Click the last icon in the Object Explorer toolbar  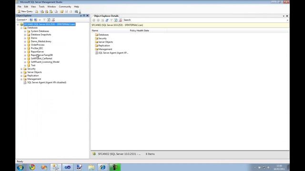tap(53, 20)
